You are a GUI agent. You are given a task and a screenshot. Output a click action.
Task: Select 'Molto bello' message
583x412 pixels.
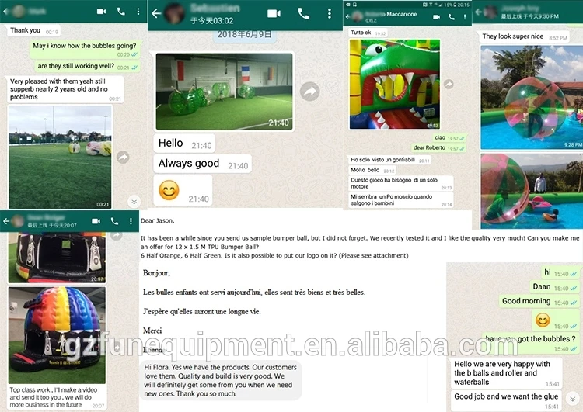[x=372, y=170]
